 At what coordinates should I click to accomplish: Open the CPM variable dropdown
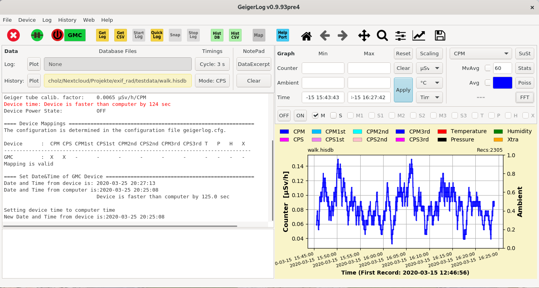pos(481,53)
